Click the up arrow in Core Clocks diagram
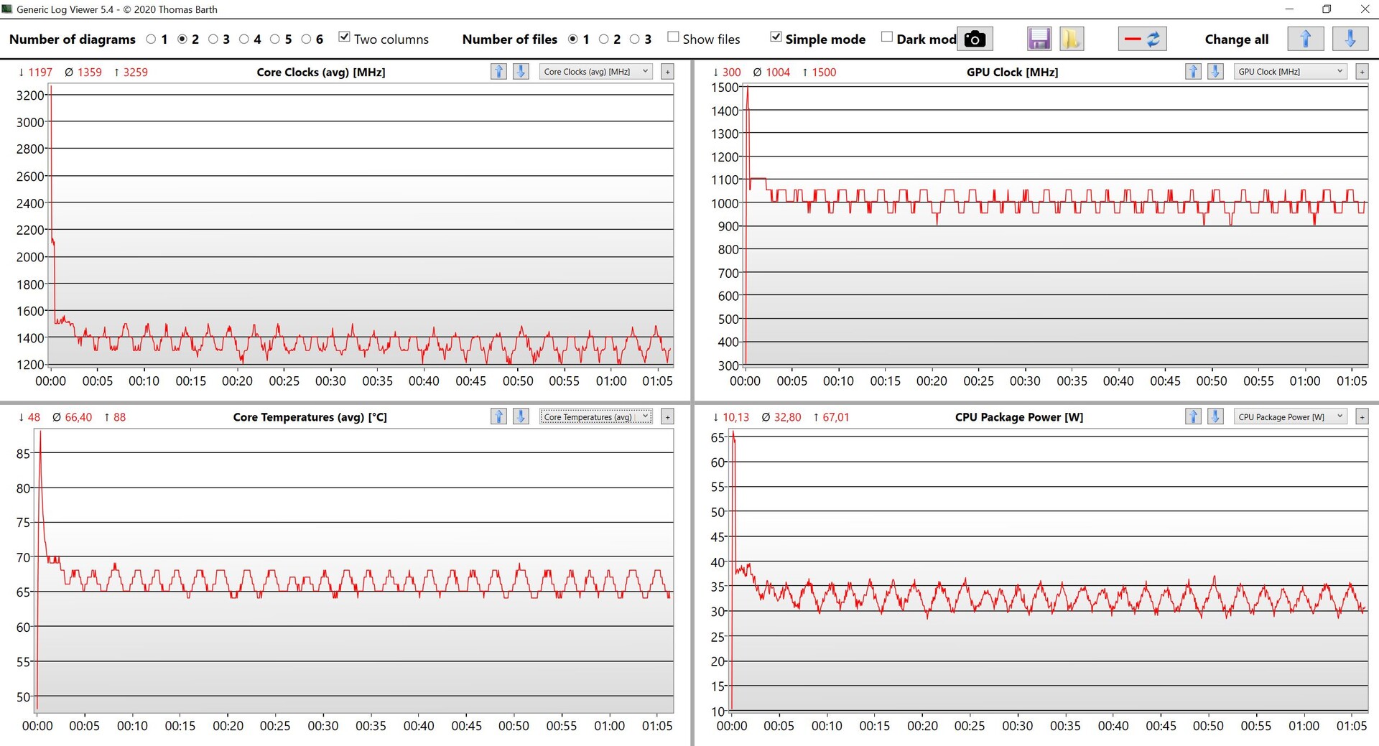The width and height of the screenshot is (1379, 746). coord(498,71)
